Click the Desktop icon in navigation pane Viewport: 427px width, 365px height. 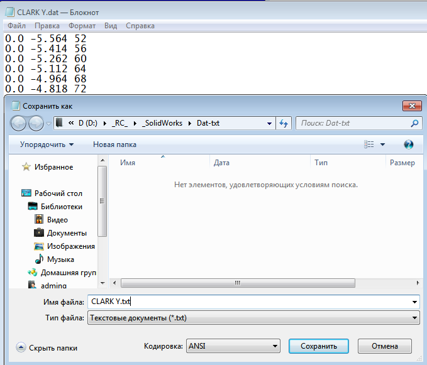coord(26,193)
